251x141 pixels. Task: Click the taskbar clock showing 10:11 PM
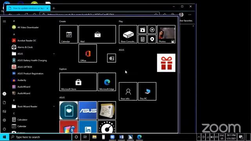pos(231,137)
